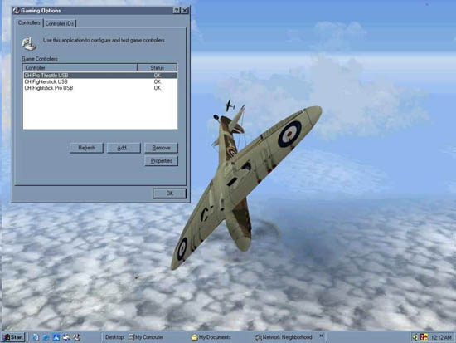Screen dimensions: 456x343
Task: Click the Remove button
Action: tap(161, 148)
